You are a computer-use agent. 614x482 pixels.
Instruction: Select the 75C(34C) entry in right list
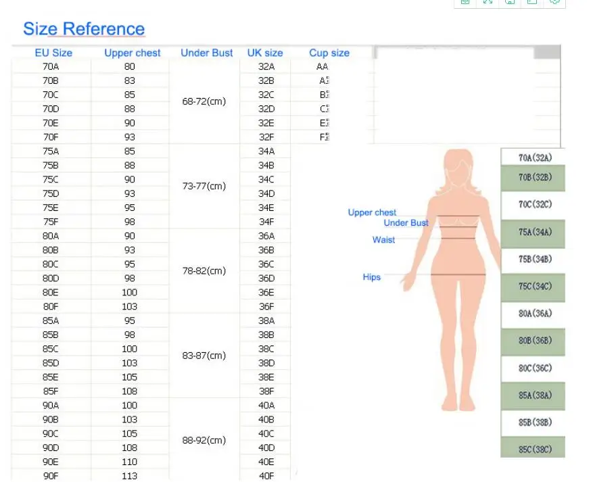coord(534,288)
